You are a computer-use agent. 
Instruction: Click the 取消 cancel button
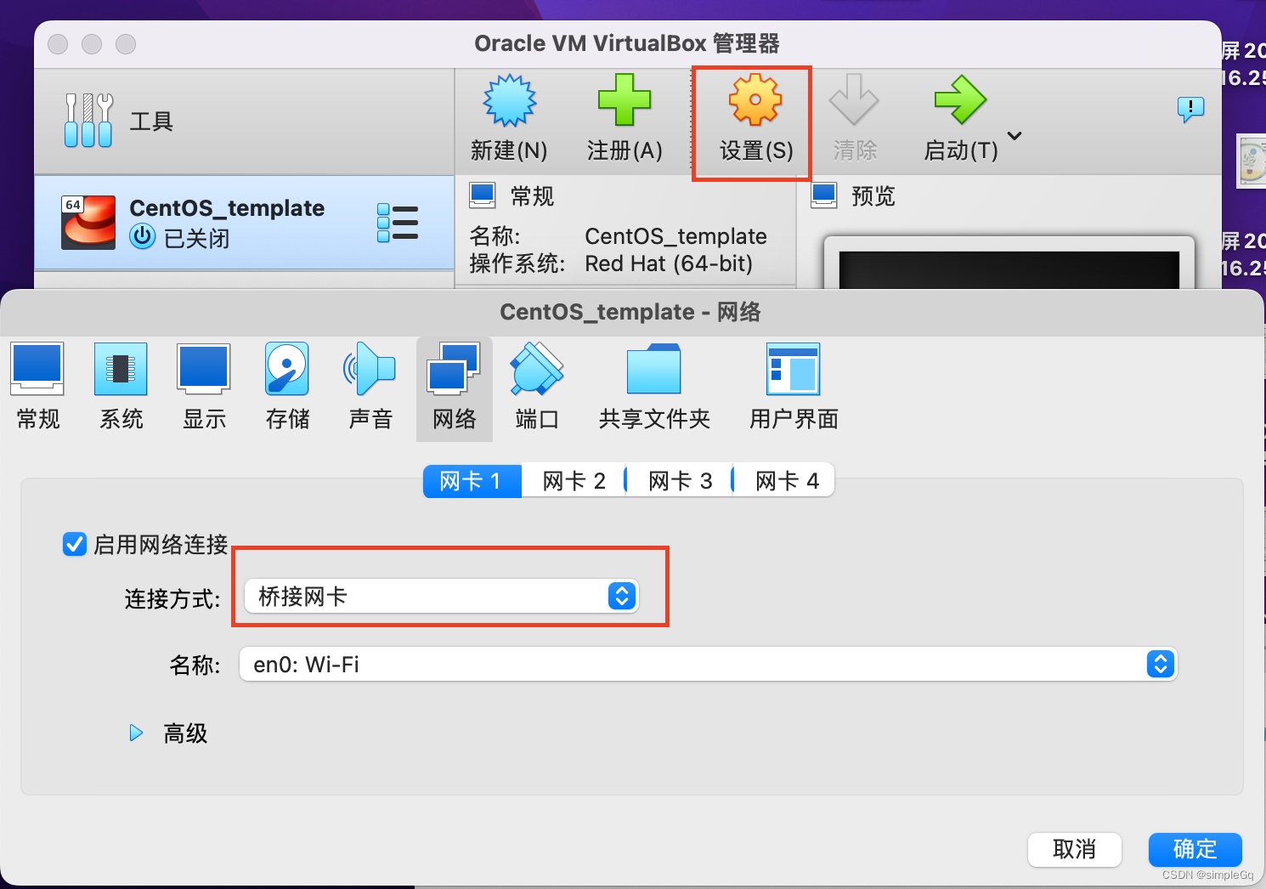click(x=1074, y=849)
